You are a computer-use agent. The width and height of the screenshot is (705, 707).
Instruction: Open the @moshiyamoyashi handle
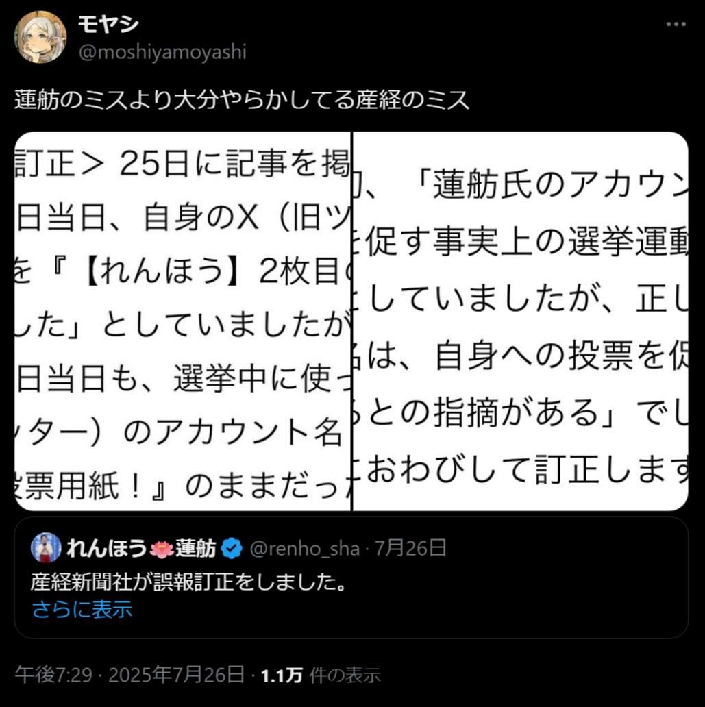(162, 52)
